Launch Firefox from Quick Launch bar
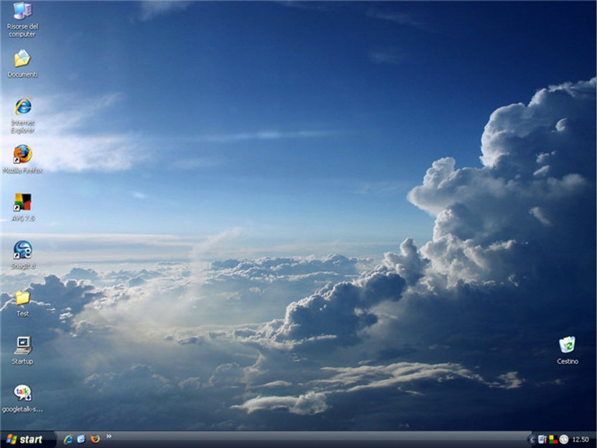Screen dimensions: 597x448 pos(95,439)
